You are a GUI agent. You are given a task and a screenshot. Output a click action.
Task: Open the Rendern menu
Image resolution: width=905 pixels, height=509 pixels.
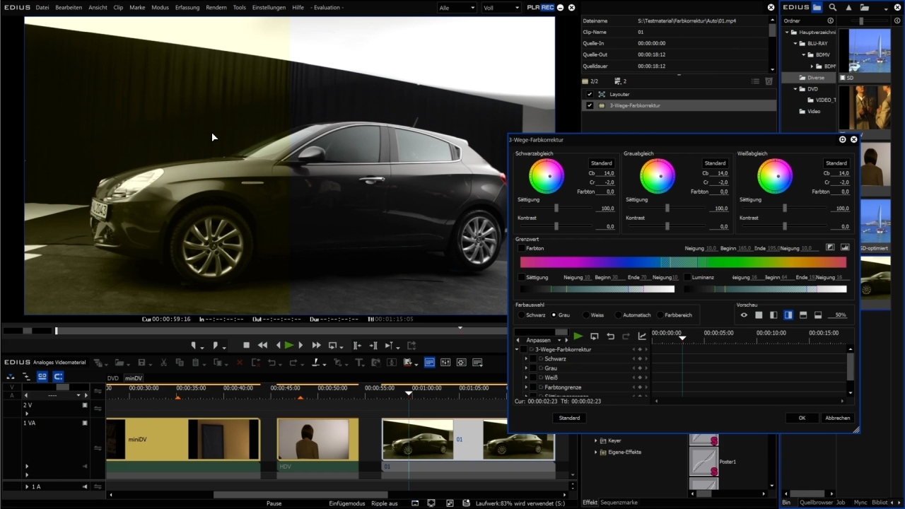216,8
